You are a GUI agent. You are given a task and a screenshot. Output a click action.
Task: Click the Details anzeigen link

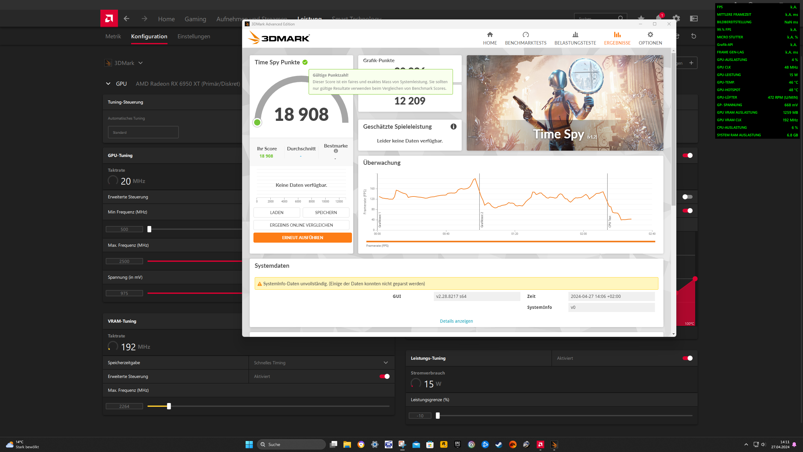coord(456,321)
